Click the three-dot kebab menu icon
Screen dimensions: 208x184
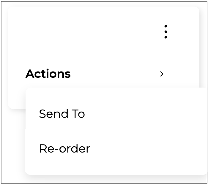[x=166, y=32]
